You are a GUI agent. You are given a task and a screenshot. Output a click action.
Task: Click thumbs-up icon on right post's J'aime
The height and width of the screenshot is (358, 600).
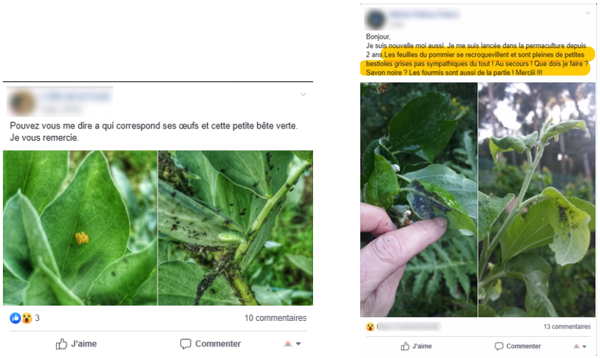(x=405, y=346)
